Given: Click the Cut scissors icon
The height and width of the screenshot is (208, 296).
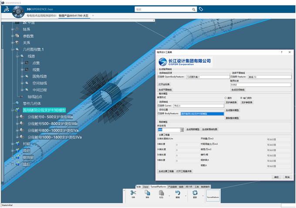Looking at the screenshot, I should (x=134, y=193).
